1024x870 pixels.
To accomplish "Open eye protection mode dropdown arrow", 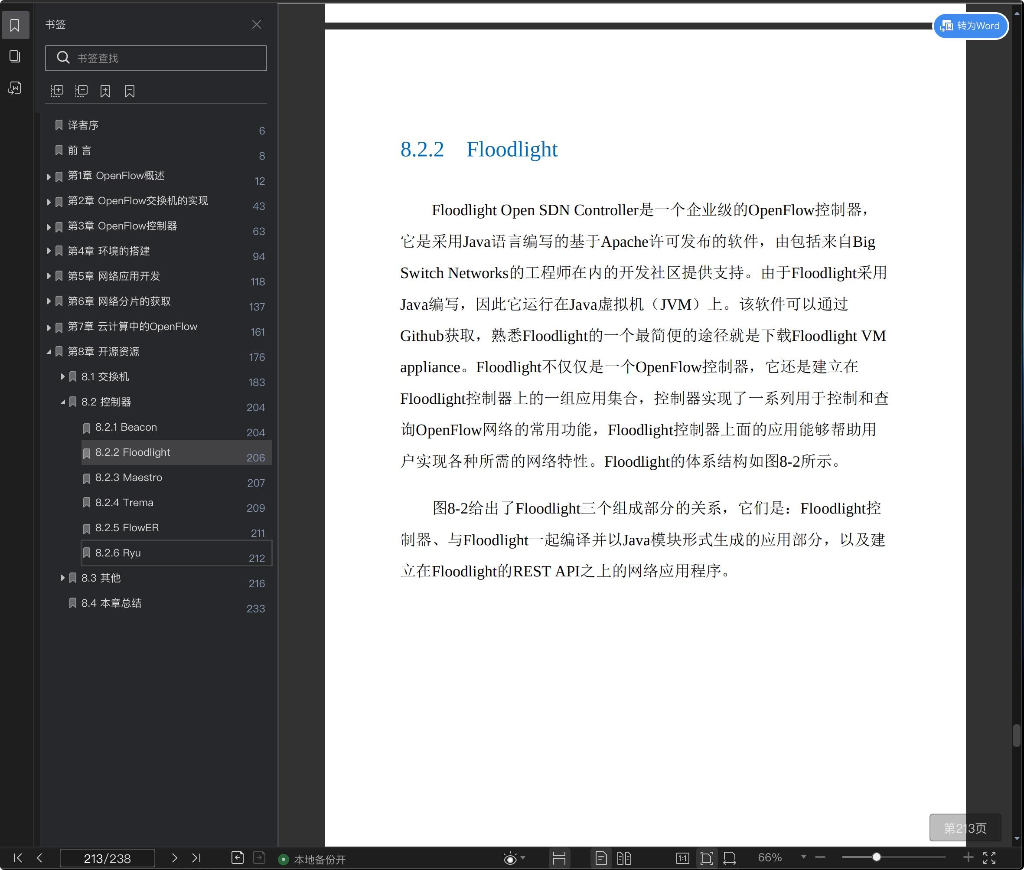I will pyautogui.click(x=523, y=858).
